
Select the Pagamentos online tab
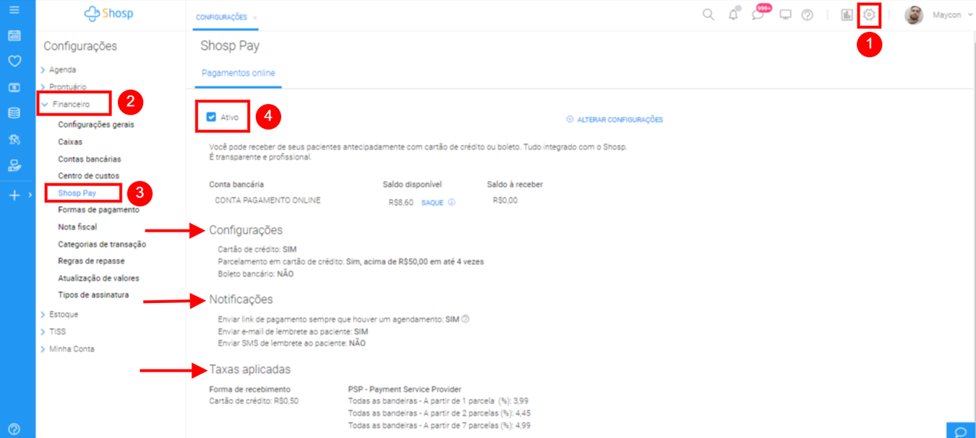[239, 73]
